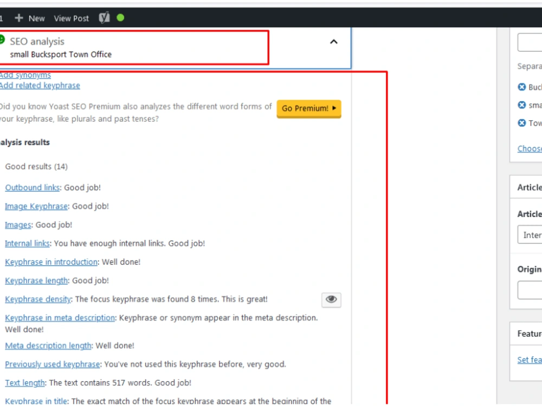Click the Featured image panel heading
Screen dimensions: 542x406
[x=530, y=334]
